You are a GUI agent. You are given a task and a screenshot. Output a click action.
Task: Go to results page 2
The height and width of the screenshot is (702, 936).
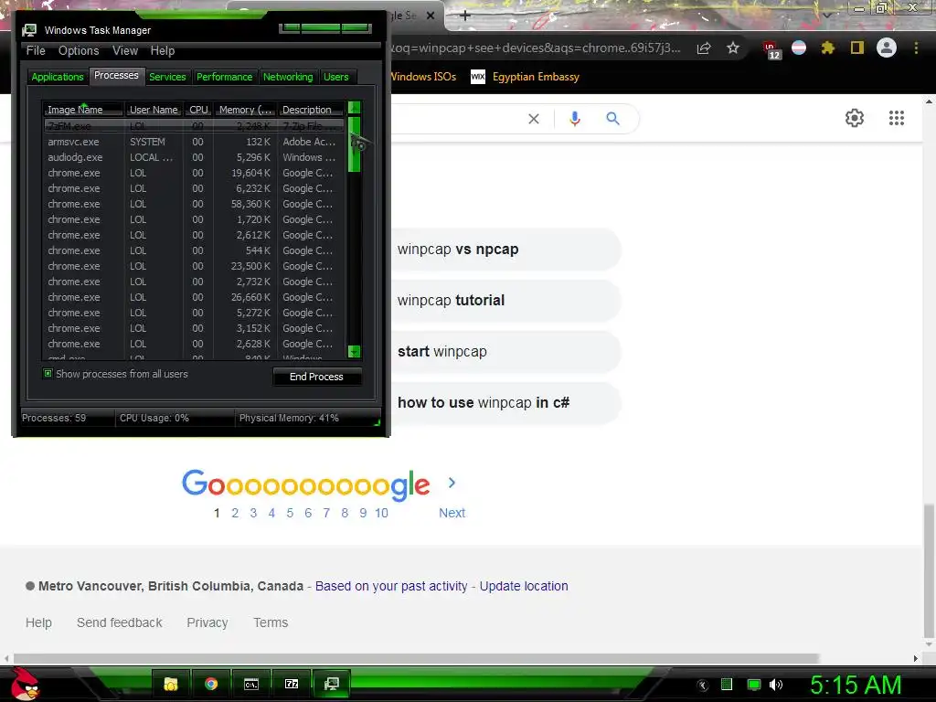point(235,514)
